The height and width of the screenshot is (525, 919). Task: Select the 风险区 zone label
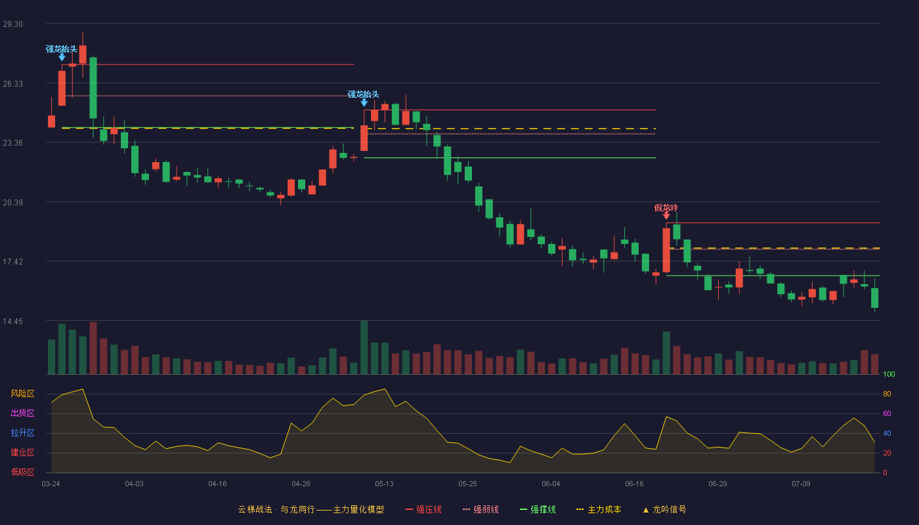(22, 394)
